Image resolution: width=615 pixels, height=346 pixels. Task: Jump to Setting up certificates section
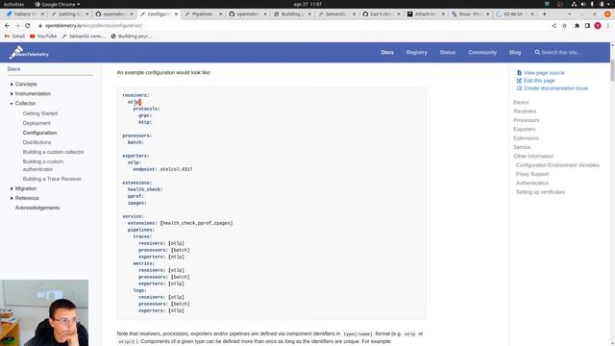tap(540, 192)
